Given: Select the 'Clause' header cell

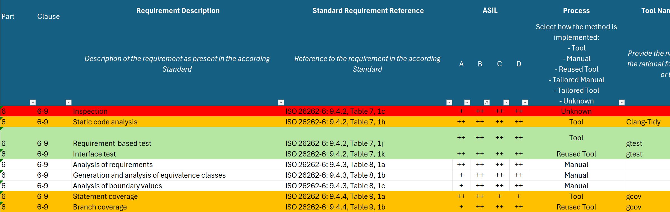Looking at the screenshot, I should coord(48,16).
